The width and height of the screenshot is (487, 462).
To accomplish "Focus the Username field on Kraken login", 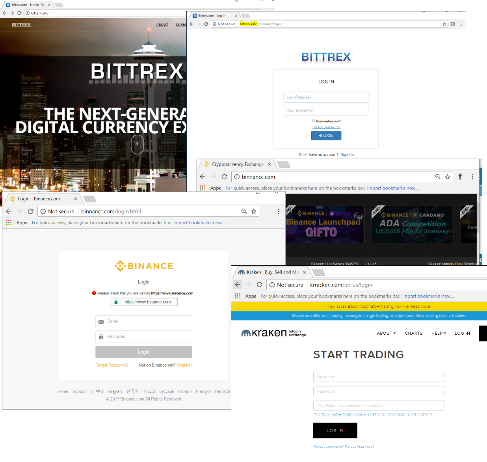I will pos(379,377).
